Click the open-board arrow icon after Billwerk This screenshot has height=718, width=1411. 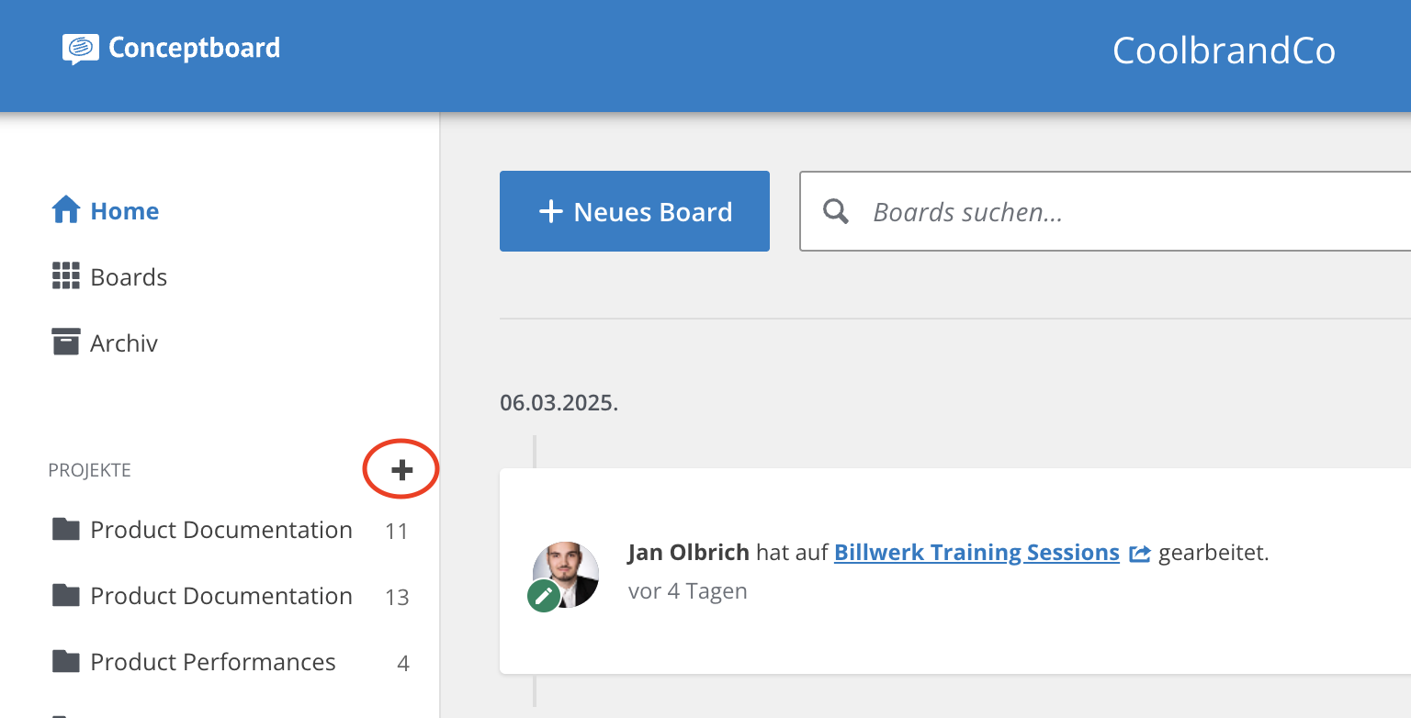click(1140, 554)
